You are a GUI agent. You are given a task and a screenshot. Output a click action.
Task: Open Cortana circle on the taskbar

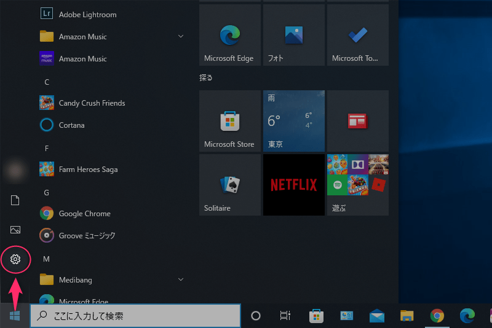256,316
